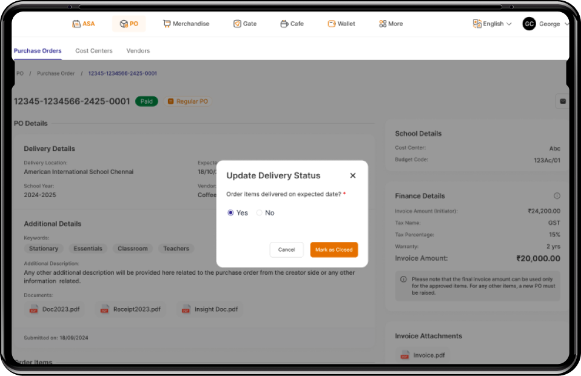Click the Gate icon in top navigation
581x376 pixels.
[x=236, y=24]
